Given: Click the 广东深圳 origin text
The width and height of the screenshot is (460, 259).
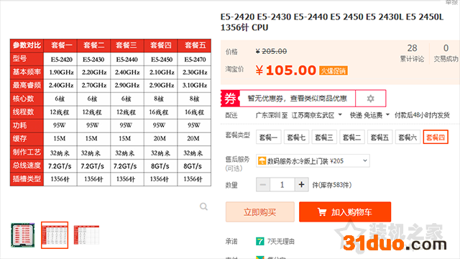Looking at the screenshot, I should pyautogui.click(x=268, y=115).
